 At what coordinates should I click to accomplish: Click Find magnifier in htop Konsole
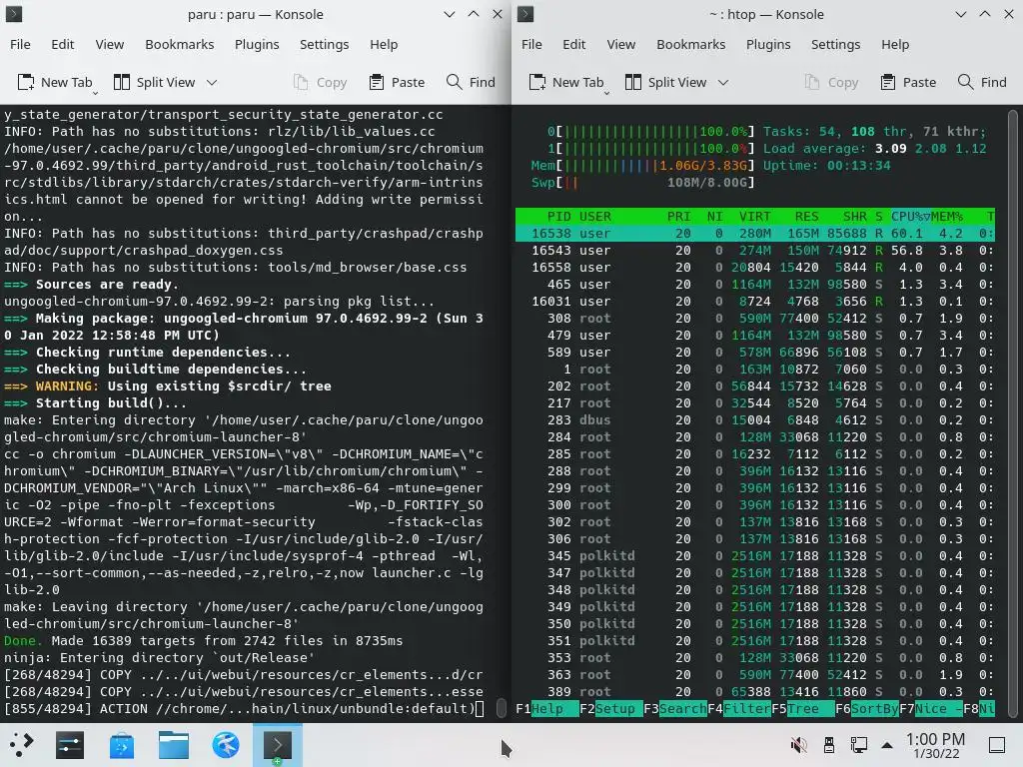click(966, 82)
